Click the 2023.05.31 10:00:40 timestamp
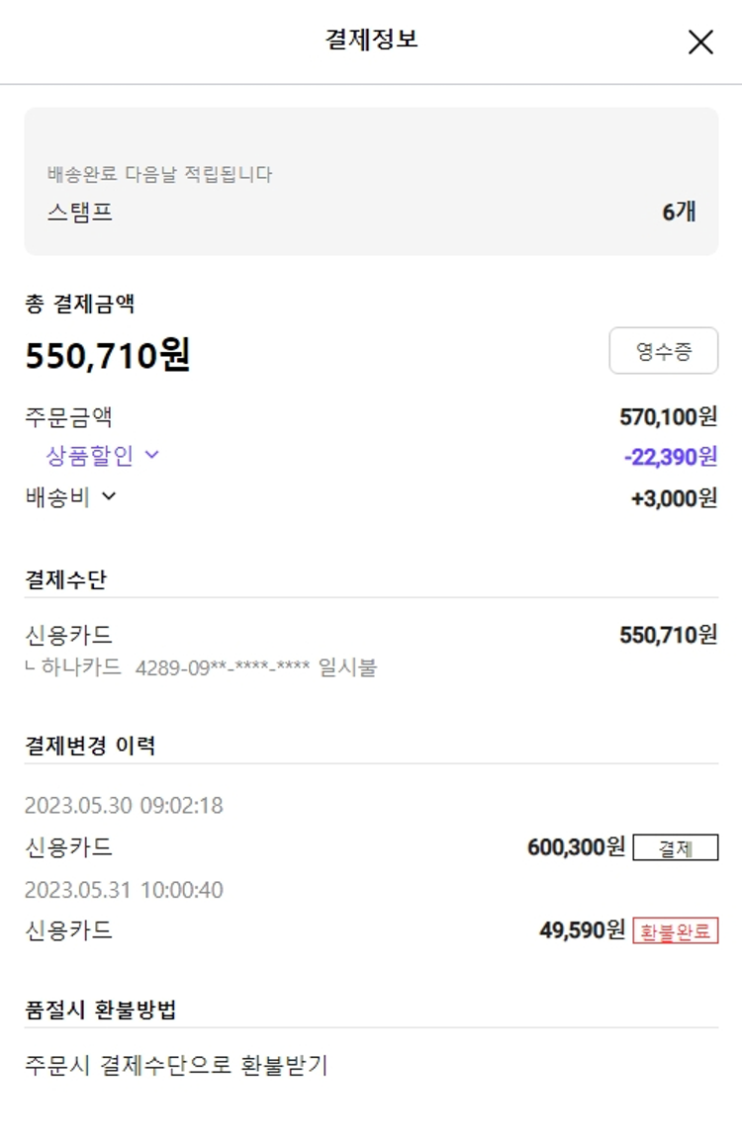The height and width of the screenshot is (1145, 742). click(124, 890)
